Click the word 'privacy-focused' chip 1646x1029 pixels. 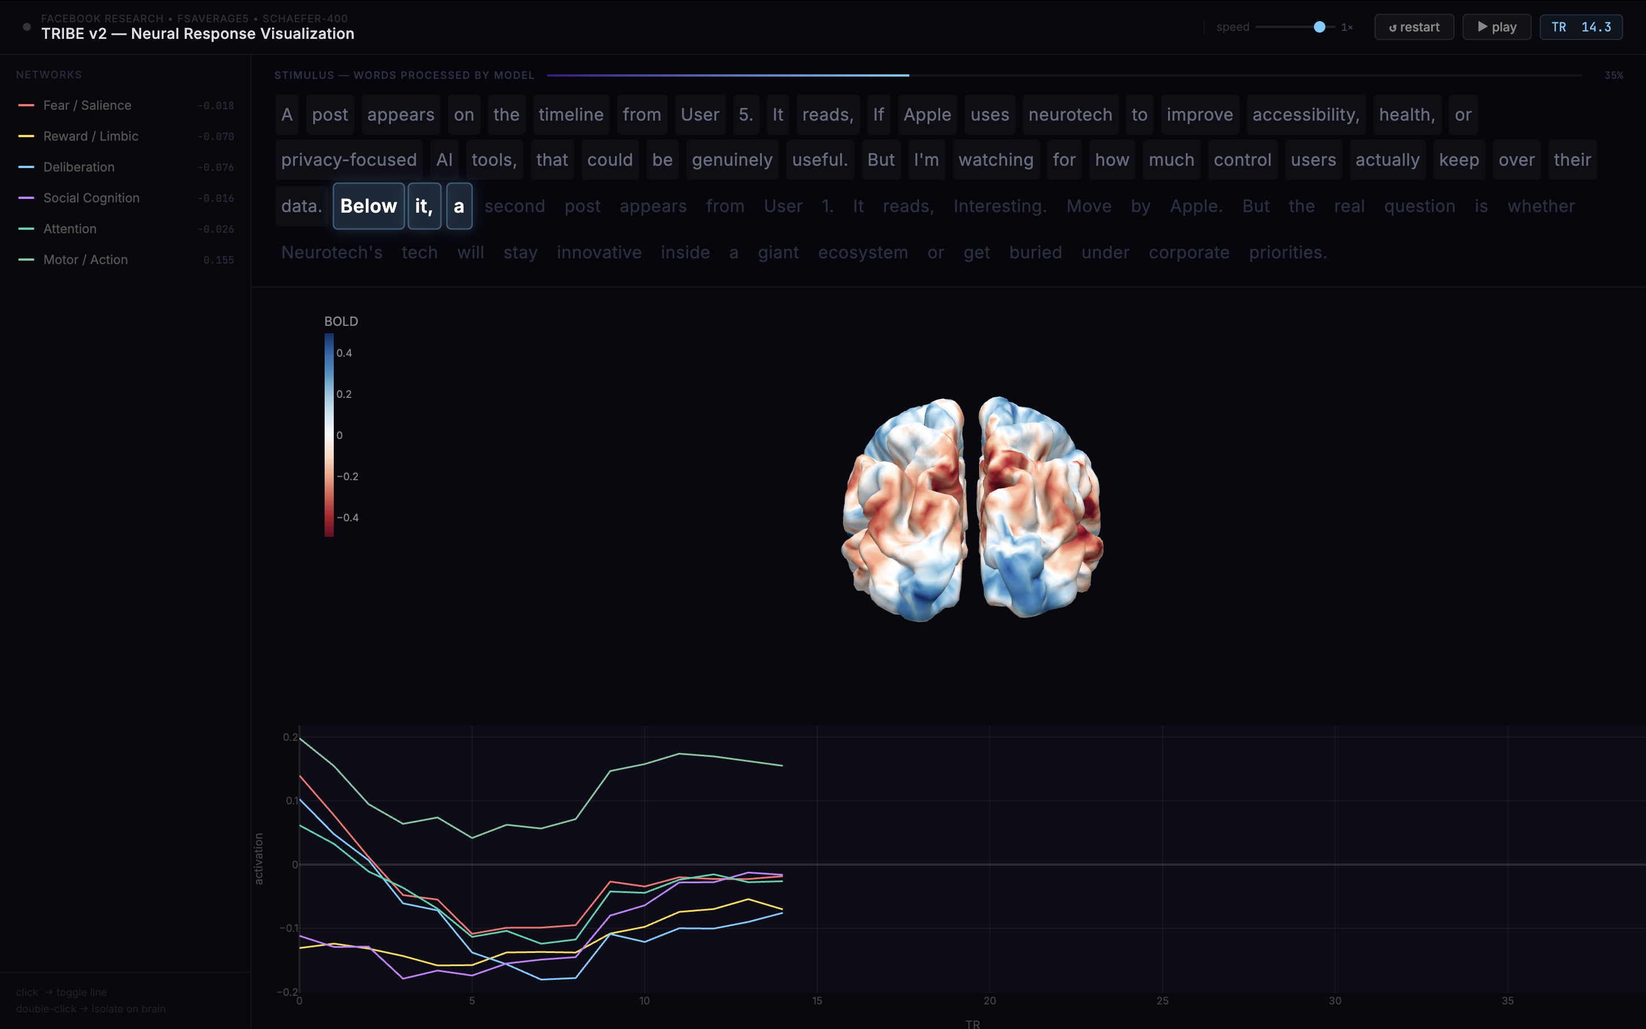coord(349,160)
